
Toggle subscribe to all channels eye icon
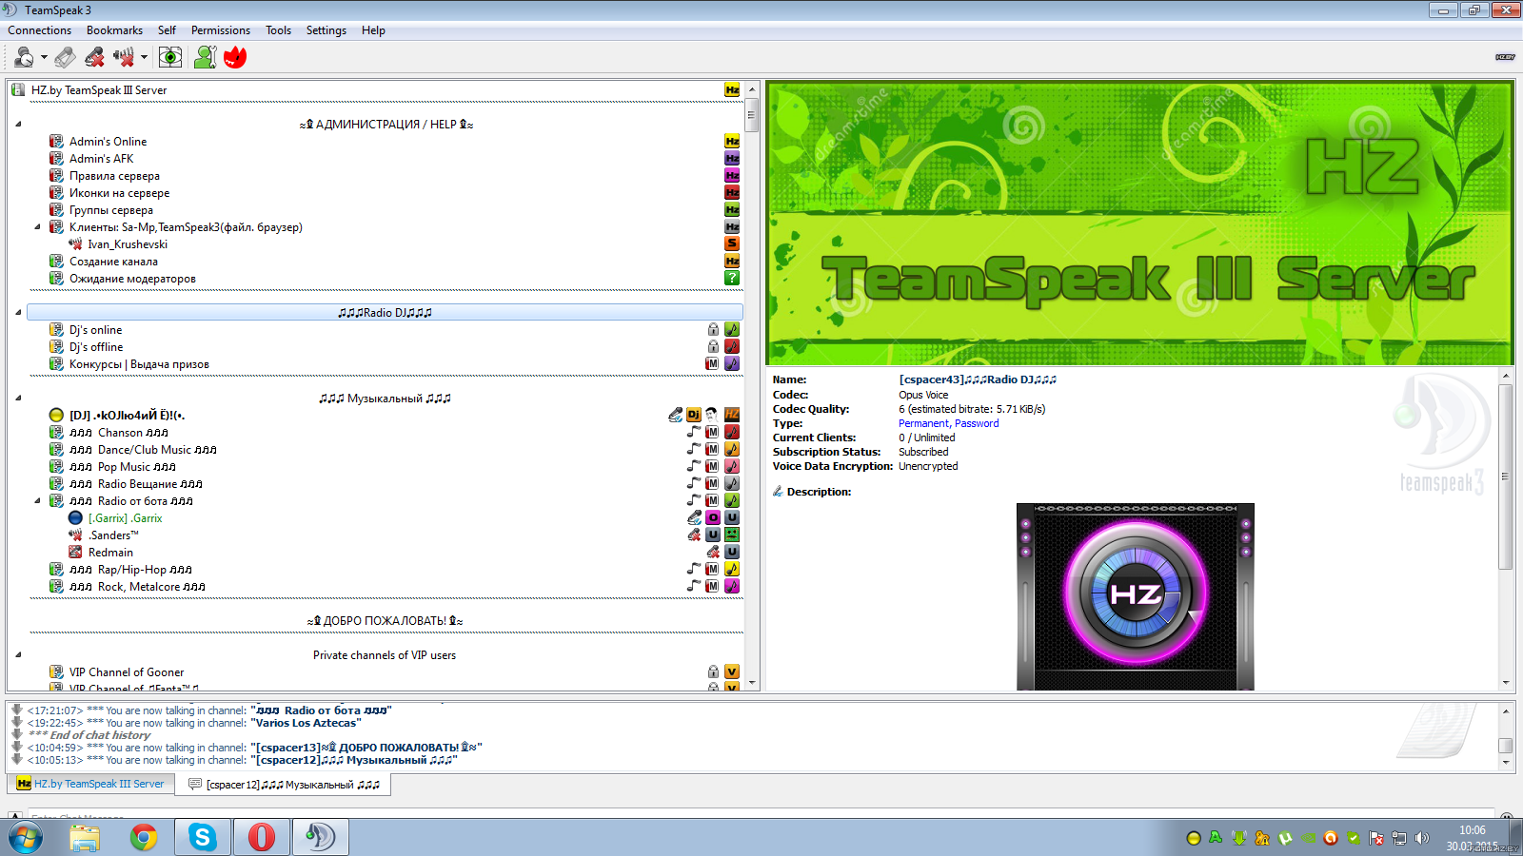tap(170, 57)
